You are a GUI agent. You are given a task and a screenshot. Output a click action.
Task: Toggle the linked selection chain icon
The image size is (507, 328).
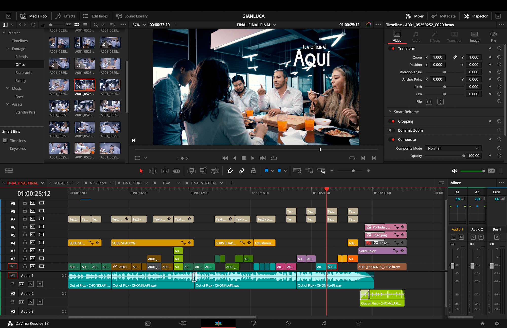tap(242, 171)
